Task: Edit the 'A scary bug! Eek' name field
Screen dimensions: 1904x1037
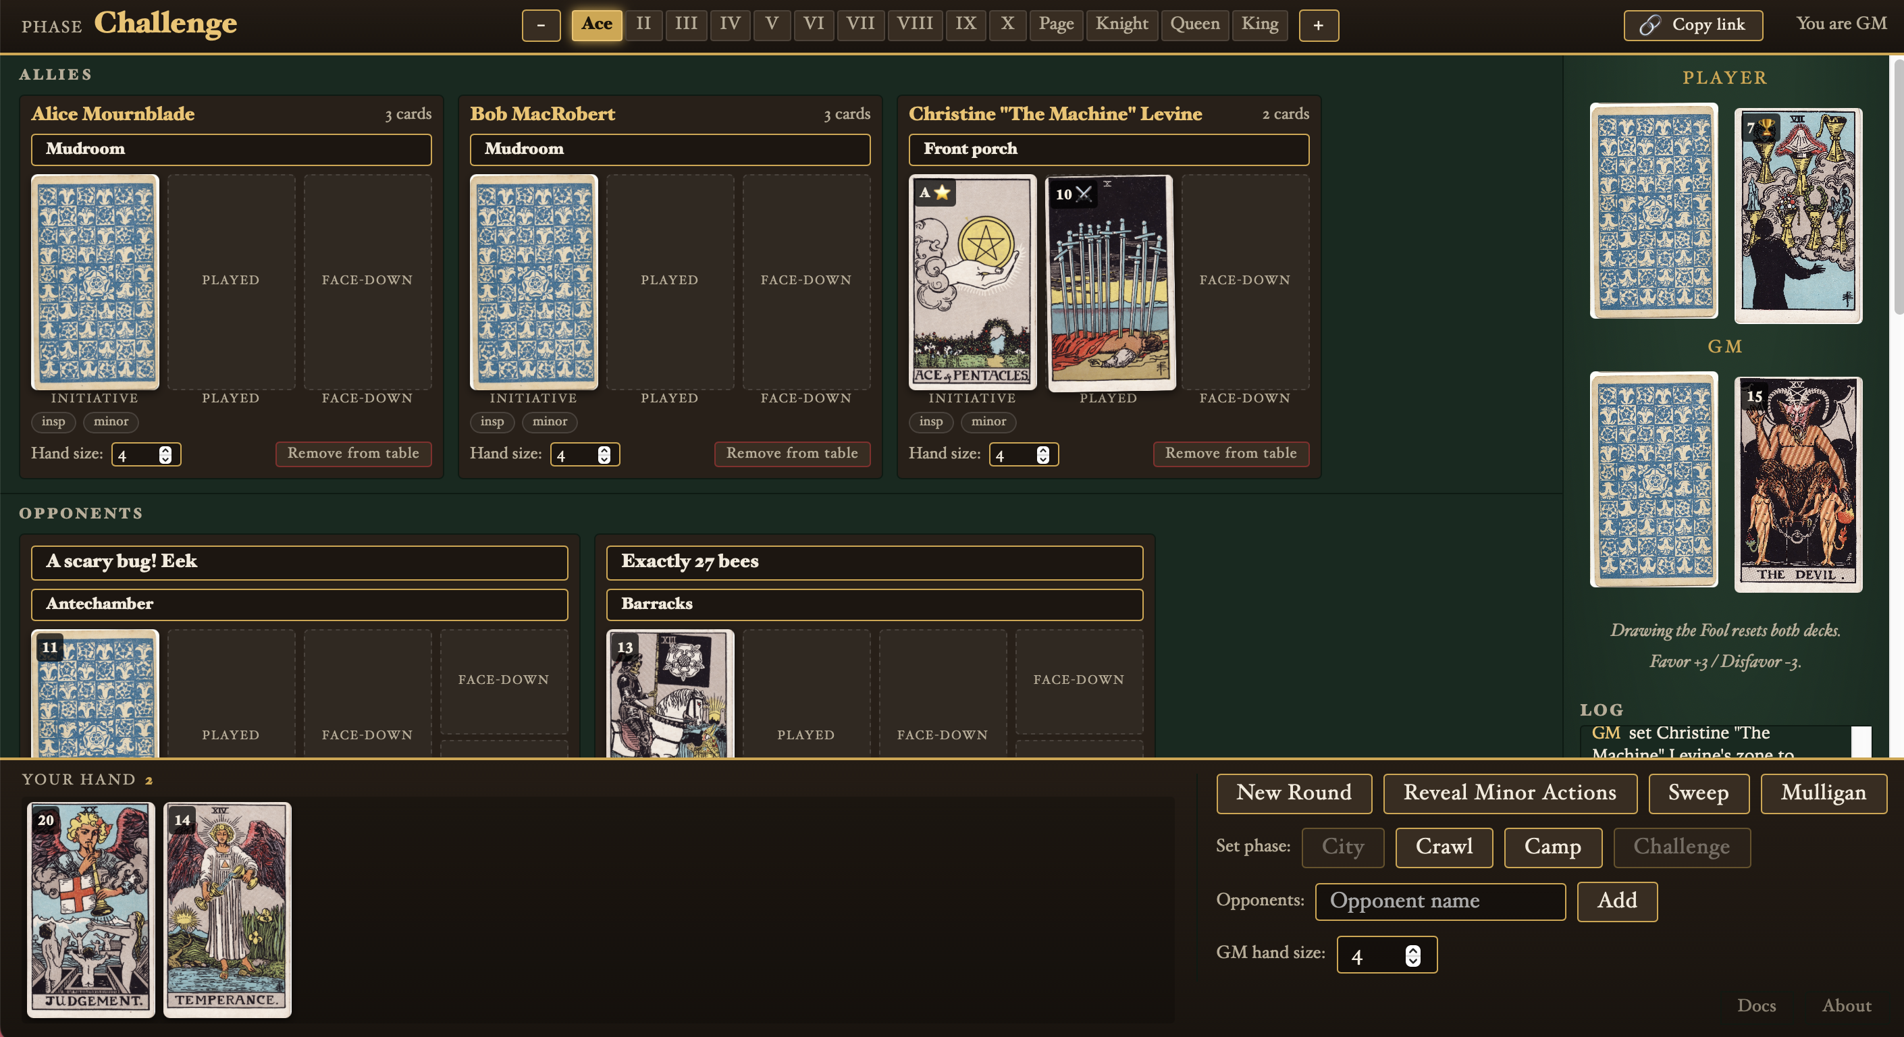Action: [299, 562]
